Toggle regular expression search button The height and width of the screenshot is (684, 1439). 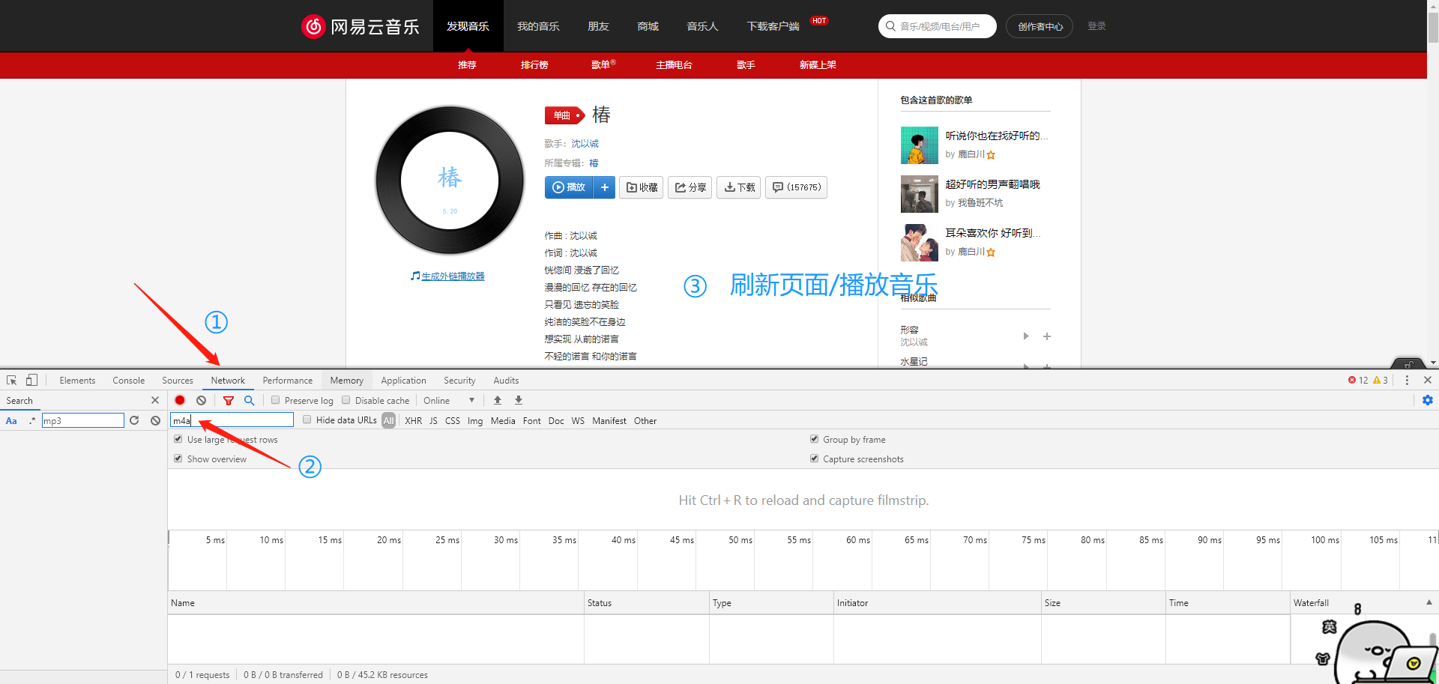(31, 420)
